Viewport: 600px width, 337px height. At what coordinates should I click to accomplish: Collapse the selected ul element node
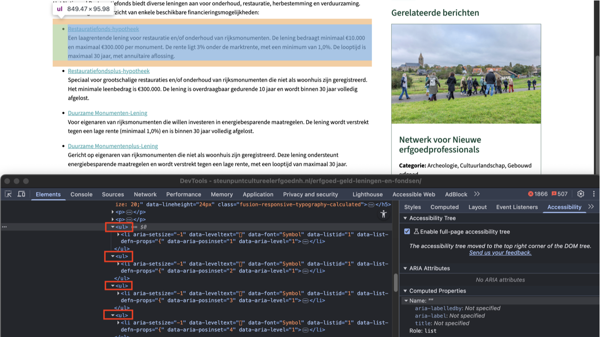(x=113, y=227)
